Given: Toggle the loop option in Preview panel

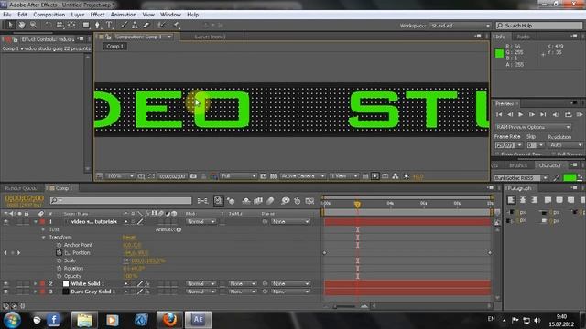Looking at the screenshot, I should [x=568, y=114].
